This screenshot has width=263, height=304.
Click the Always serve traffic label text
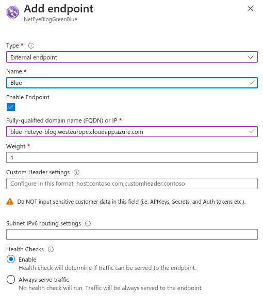44,280
